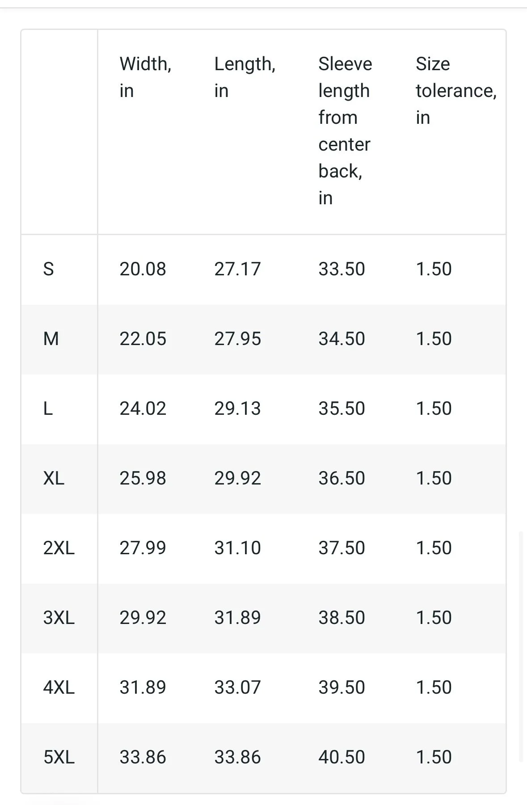Viewport: 527px width, 805px height.
Task: Select the XL size row label
Action: (54, 478)
